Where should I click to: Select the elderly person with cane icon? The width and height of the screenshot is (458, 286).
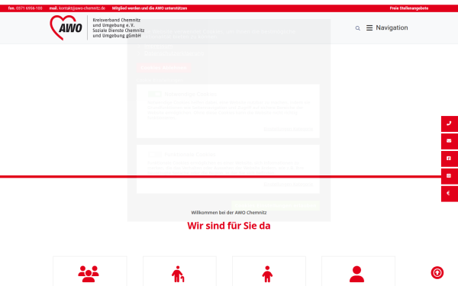tap(178, 274)
